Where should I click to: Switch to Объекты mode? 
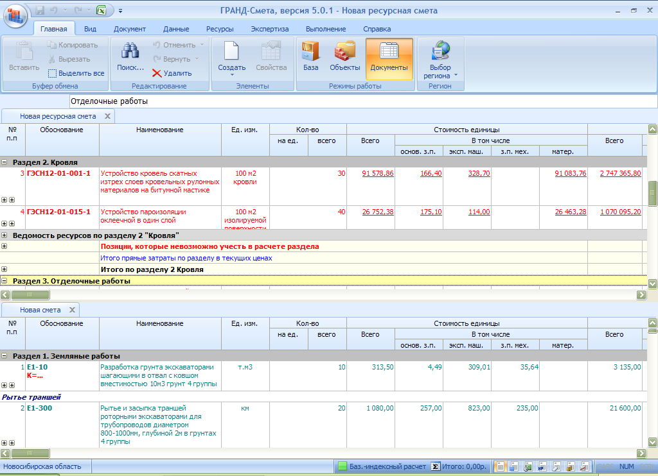click(345, 58)
